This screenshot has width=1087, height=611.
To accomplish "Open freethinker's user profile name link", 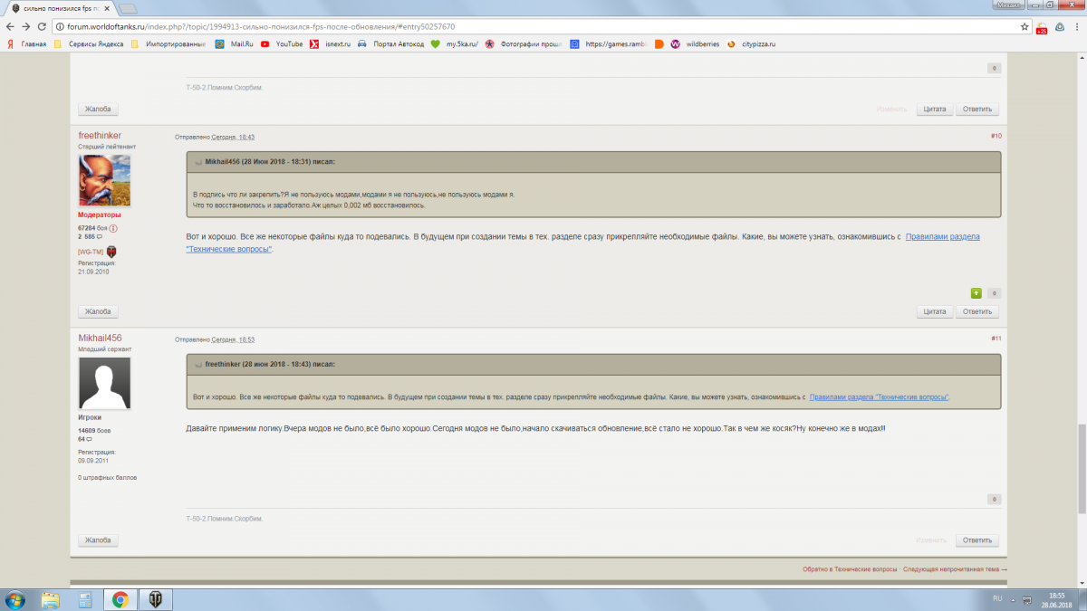I will [100, 136].
